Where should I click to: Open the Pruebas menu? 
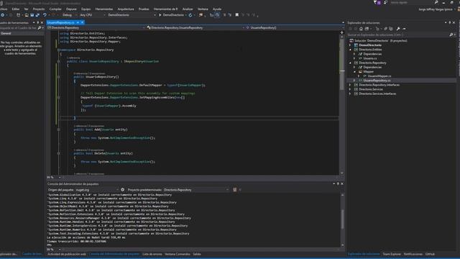pos(144,9)
